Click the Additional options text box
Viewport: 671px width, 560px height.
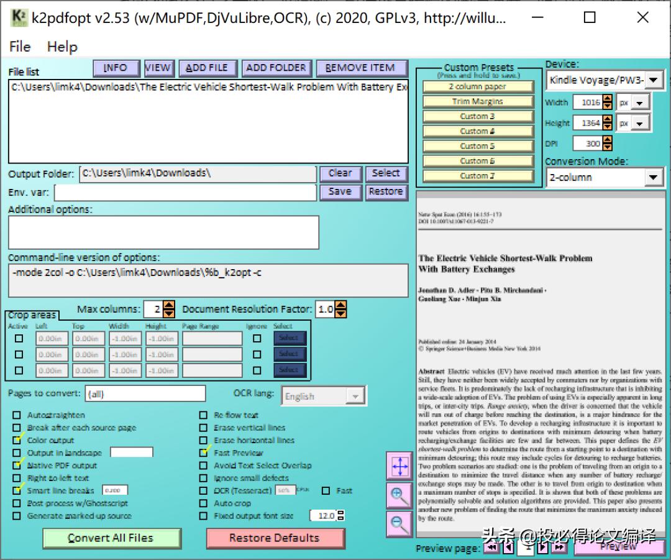click(x=163, y=232)
